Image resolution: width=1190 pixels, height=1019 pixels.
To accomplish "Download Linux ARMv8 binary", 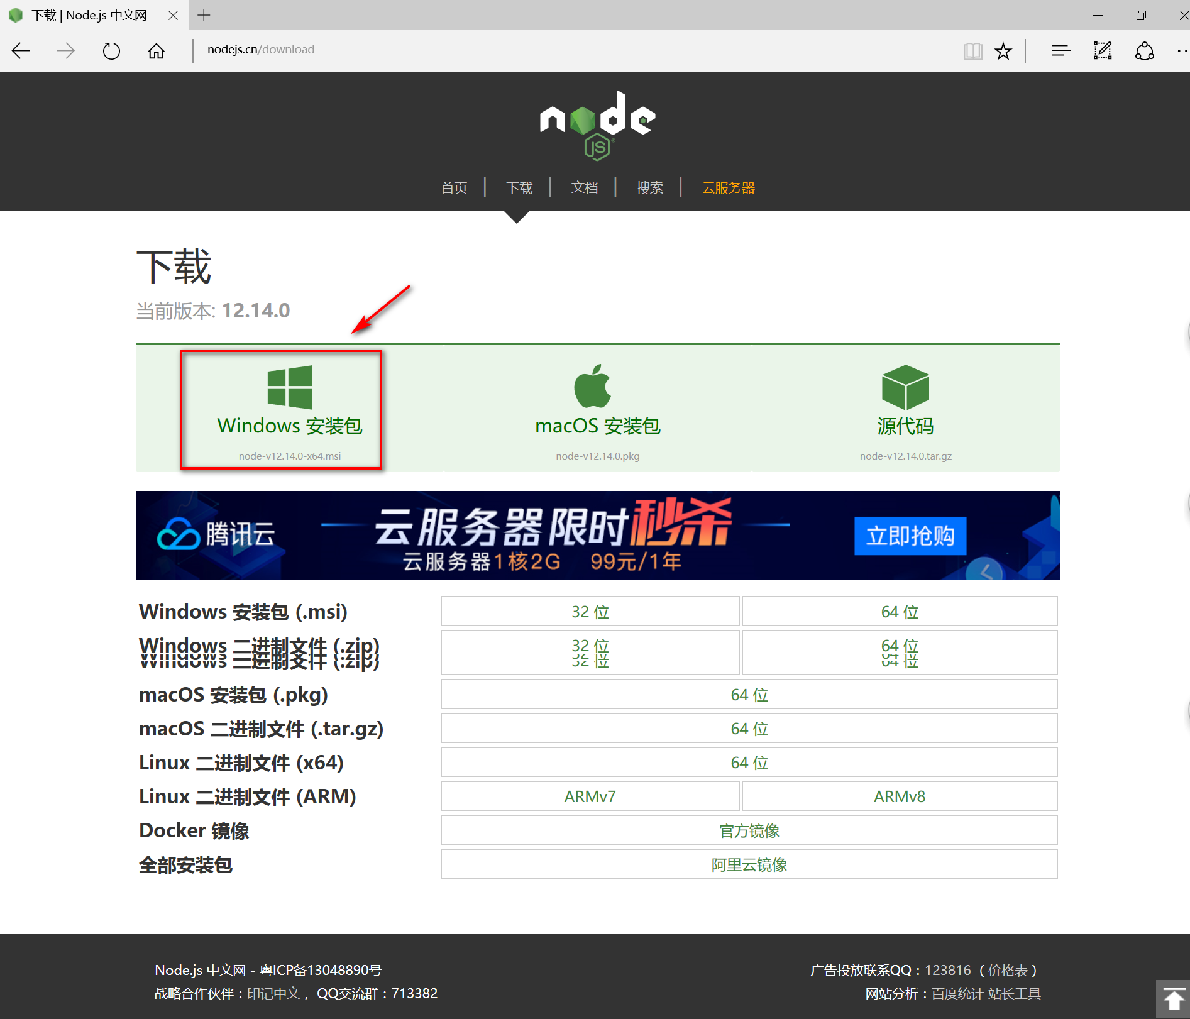I will pos(900,796).
